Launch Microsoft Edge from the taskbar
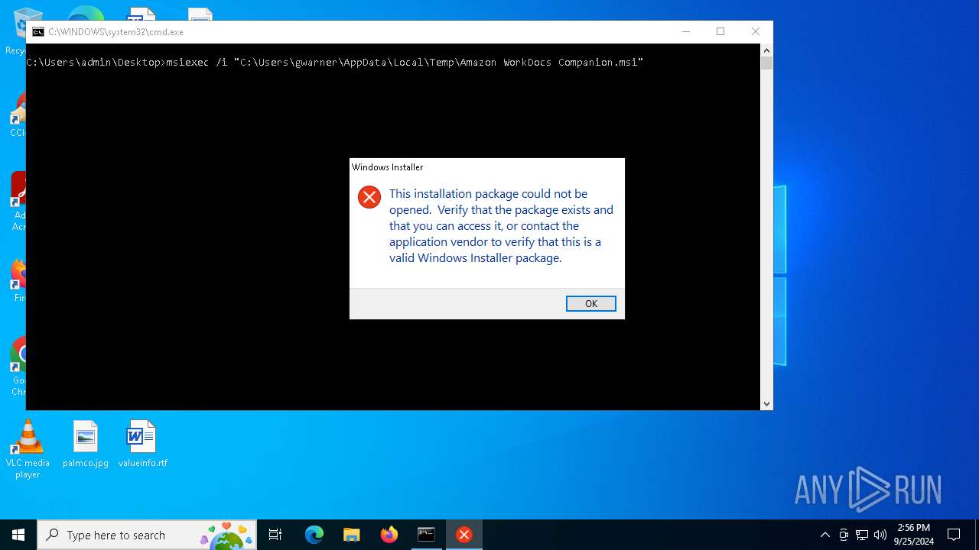 click(314, 535)
